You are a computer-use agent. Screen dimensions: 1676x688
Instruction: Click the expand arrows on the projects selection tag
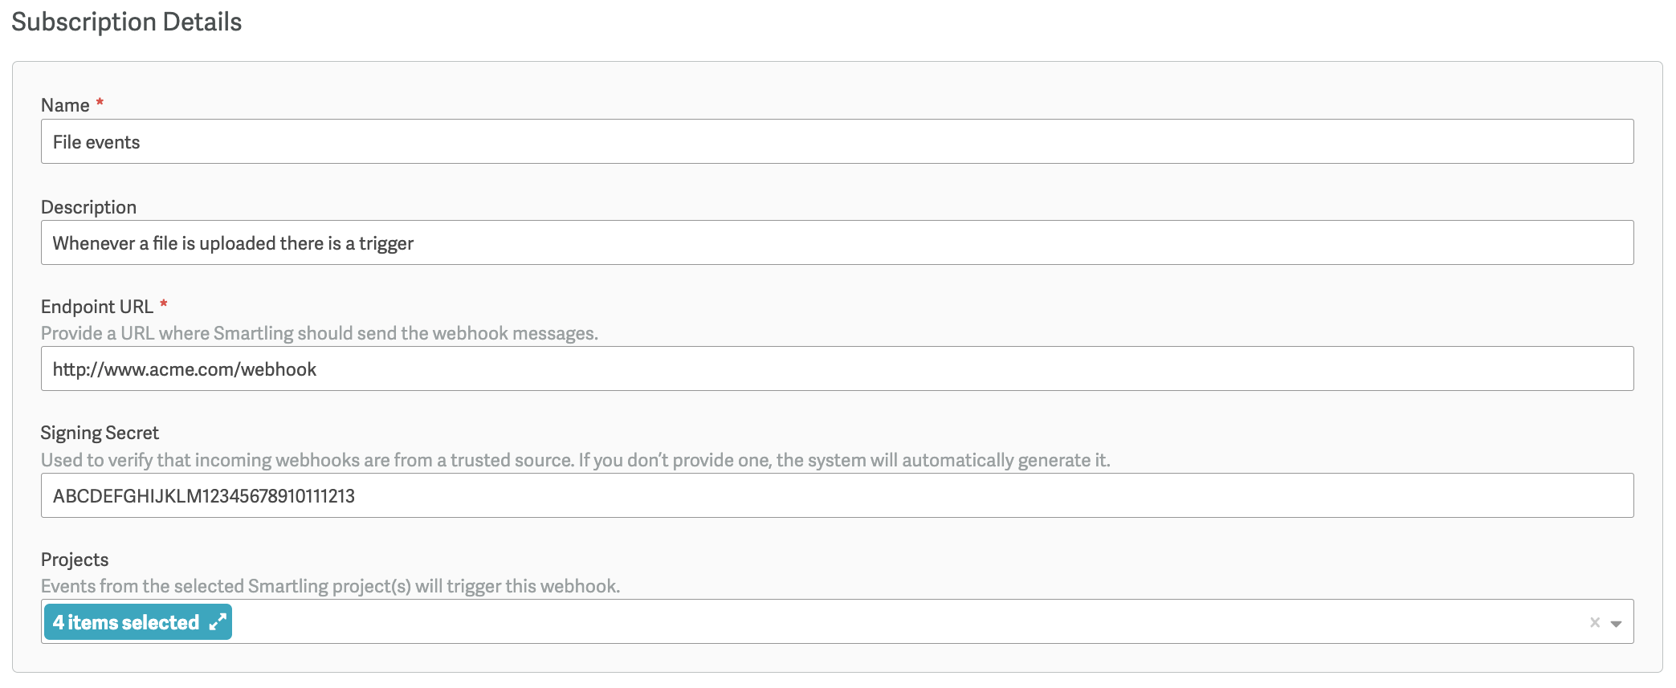(216, 621)
